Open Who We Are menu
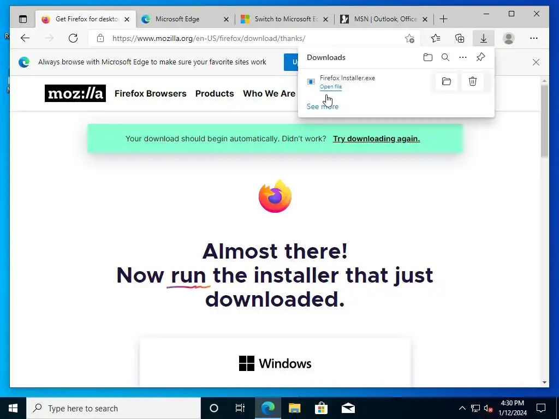The width and height of the screenshot is (559, 419). coord(269,94)
